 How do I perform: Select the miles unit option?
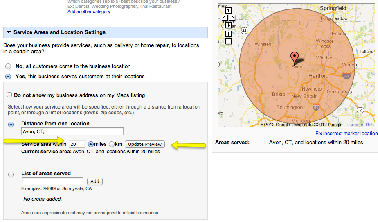(91, 144)
